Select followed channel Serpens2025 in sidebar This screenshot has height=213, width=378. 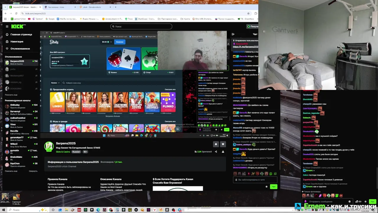21,62
